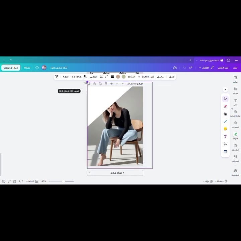Hide page 5 with eye icon
The height and width of the screenshot is (241, 241).
click(x=111, y=84)
